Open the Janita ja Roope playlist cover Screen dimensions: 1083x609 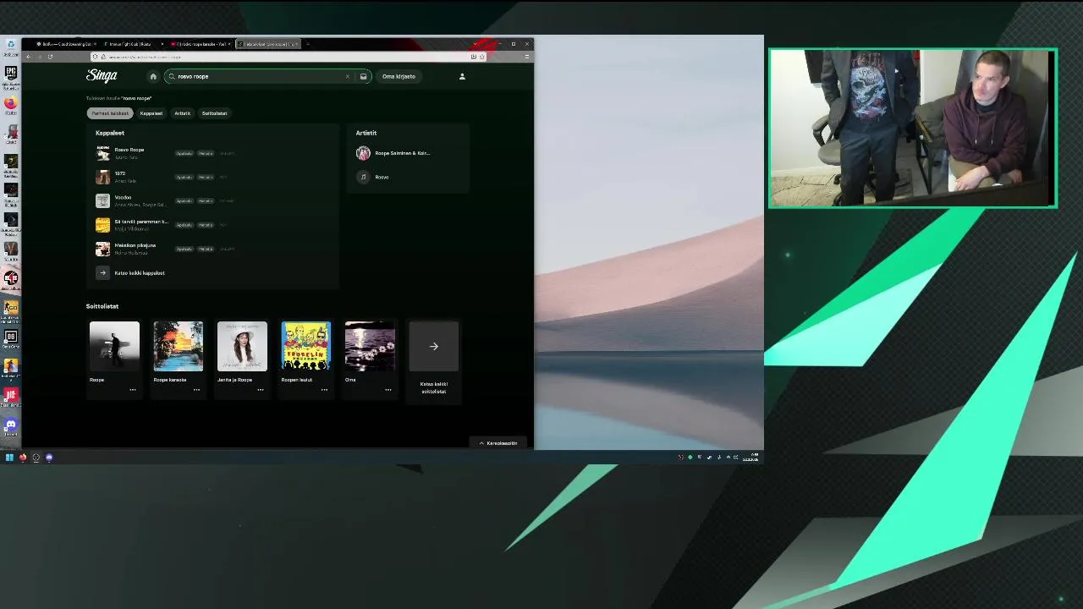[242, 346]
